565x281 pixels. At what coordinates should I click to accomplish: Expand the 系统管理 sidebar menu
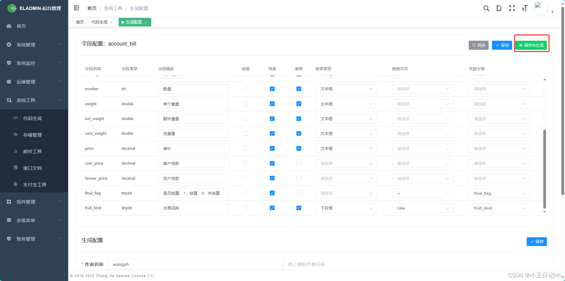[x=34, y=45]
